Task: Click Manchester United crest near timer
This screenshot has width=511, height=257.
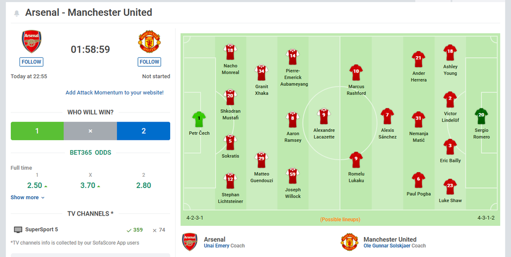Action: [149, 42]
